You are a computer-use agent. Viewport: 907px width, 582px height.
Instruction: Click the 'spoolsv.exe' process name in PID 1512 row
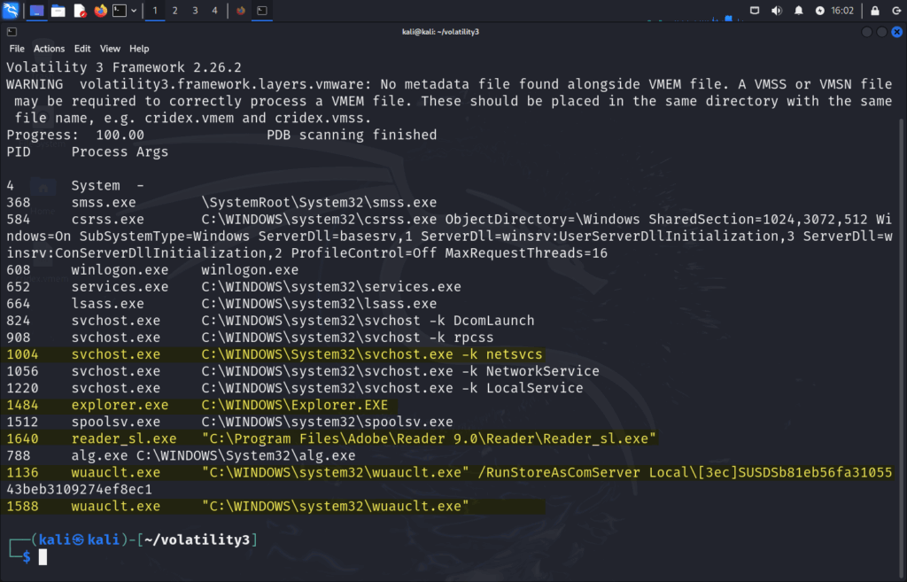pos(116,421)
